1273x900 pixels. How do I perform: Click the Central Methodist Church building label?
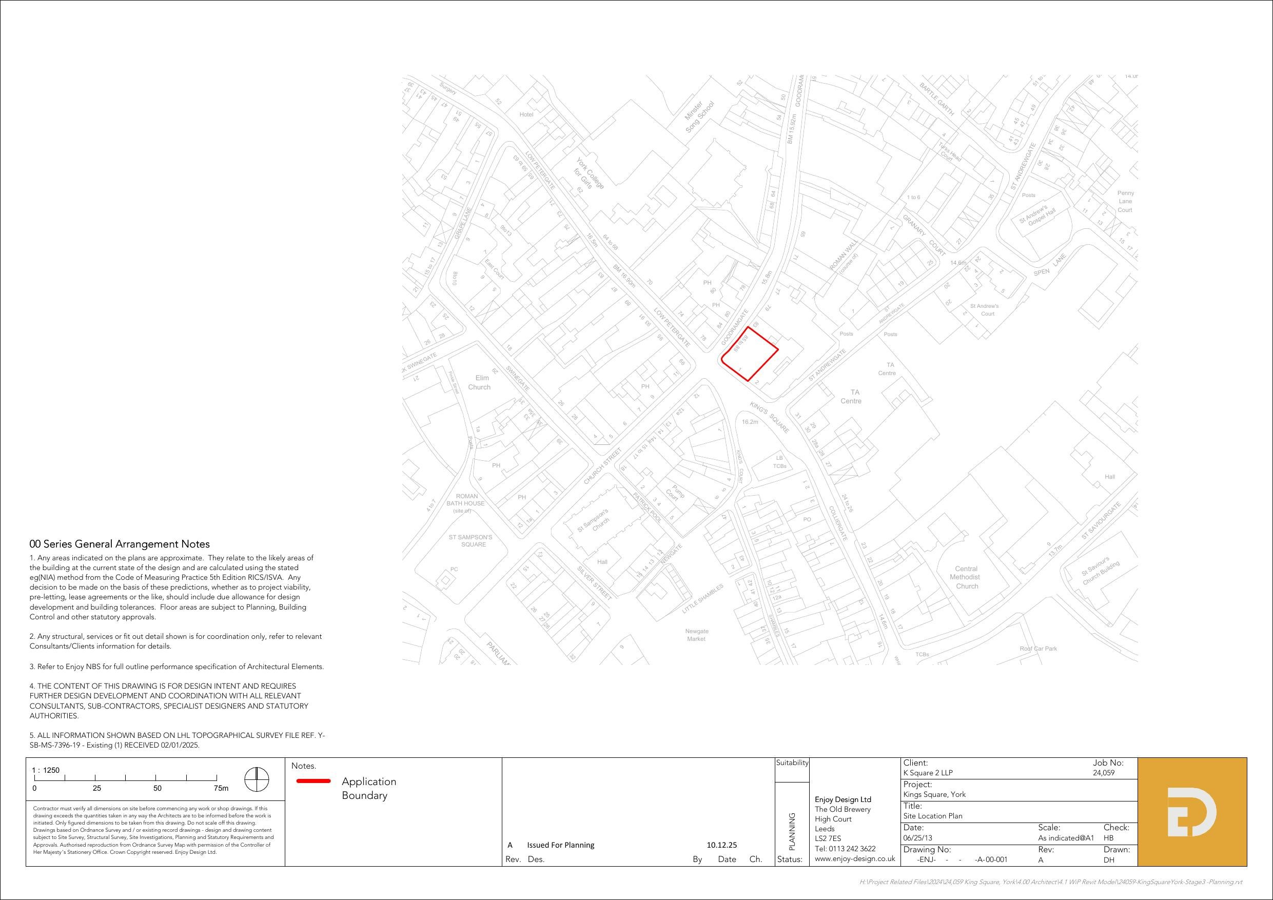pos(966,577)
